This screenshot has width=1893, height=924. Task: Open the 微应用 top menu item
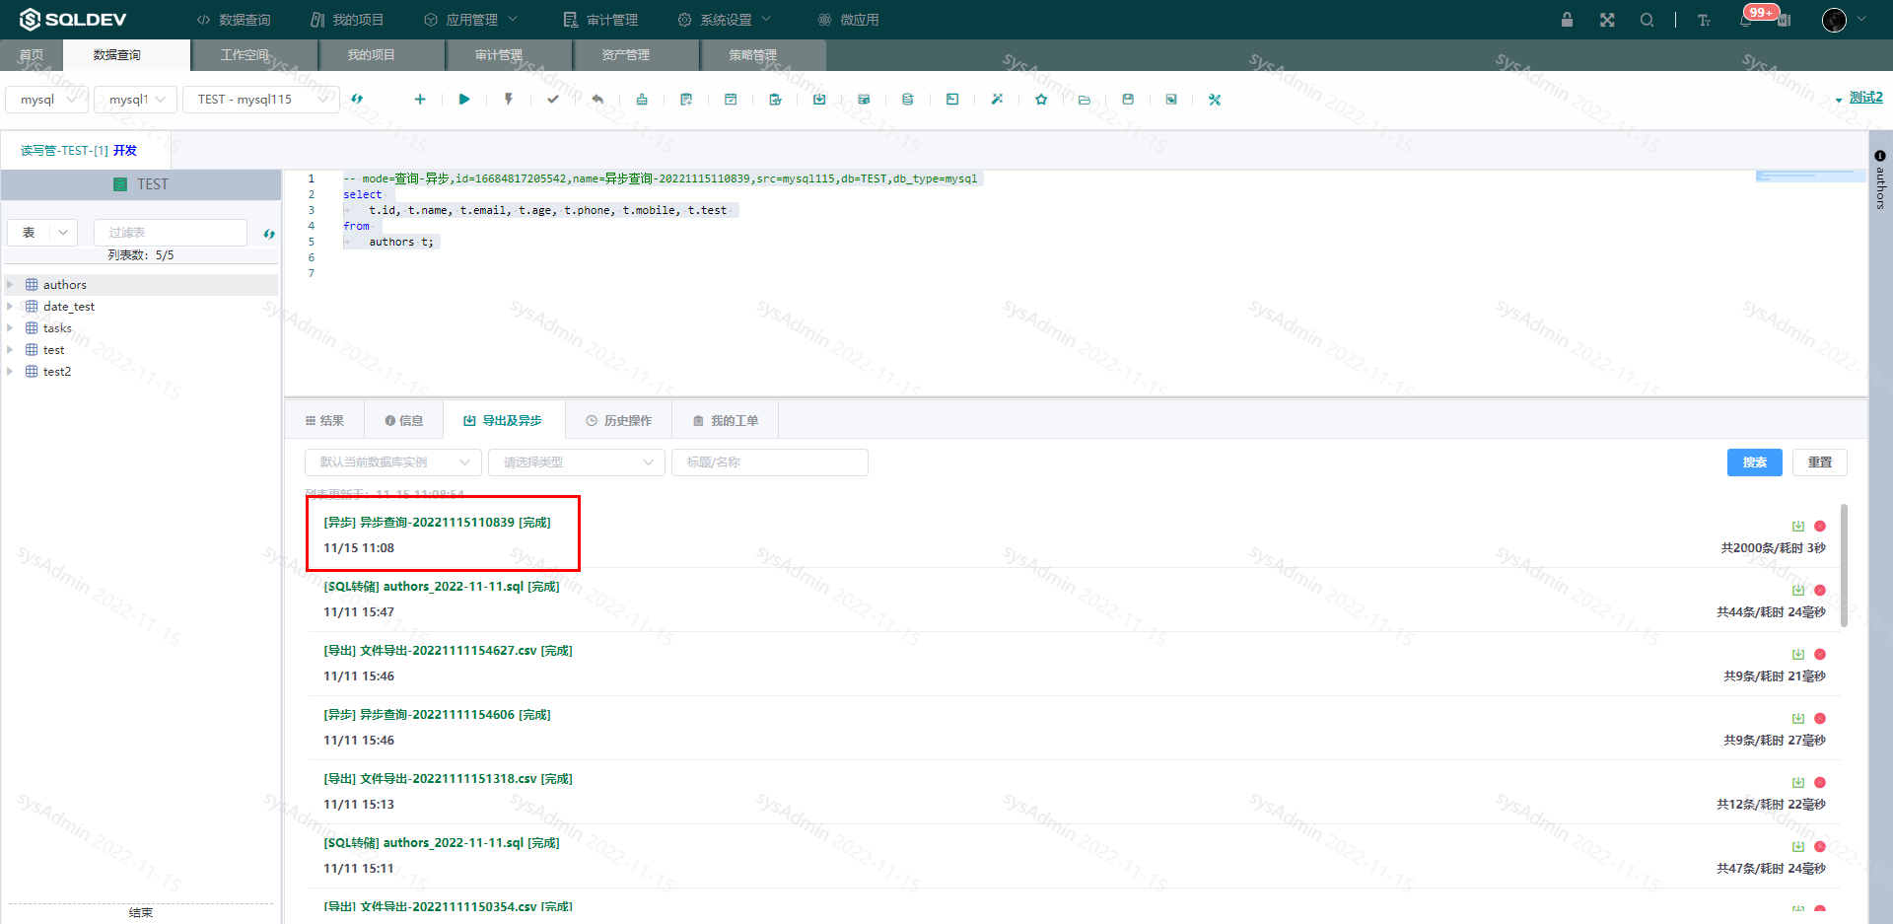click(x=849, y=20)
